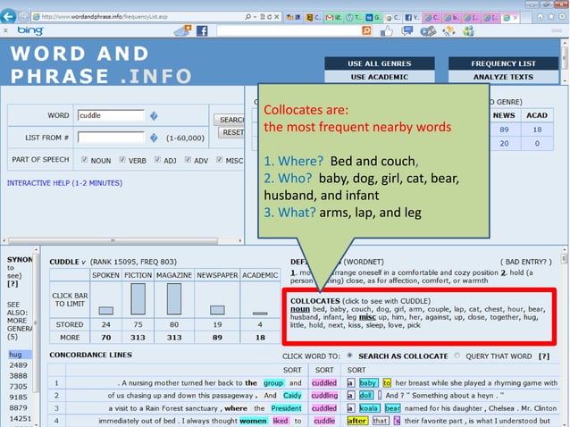Click the FICTION frequency bar to limit

tap(138, 299)
